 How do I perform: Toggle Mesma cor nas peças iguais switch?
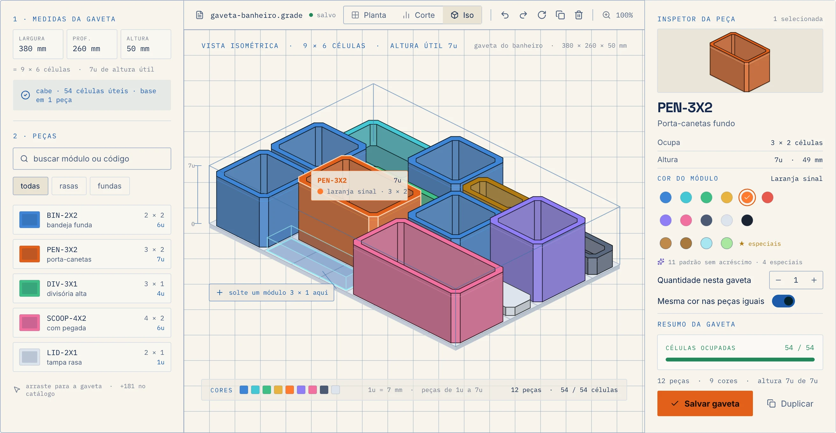[x=783, y=301]
